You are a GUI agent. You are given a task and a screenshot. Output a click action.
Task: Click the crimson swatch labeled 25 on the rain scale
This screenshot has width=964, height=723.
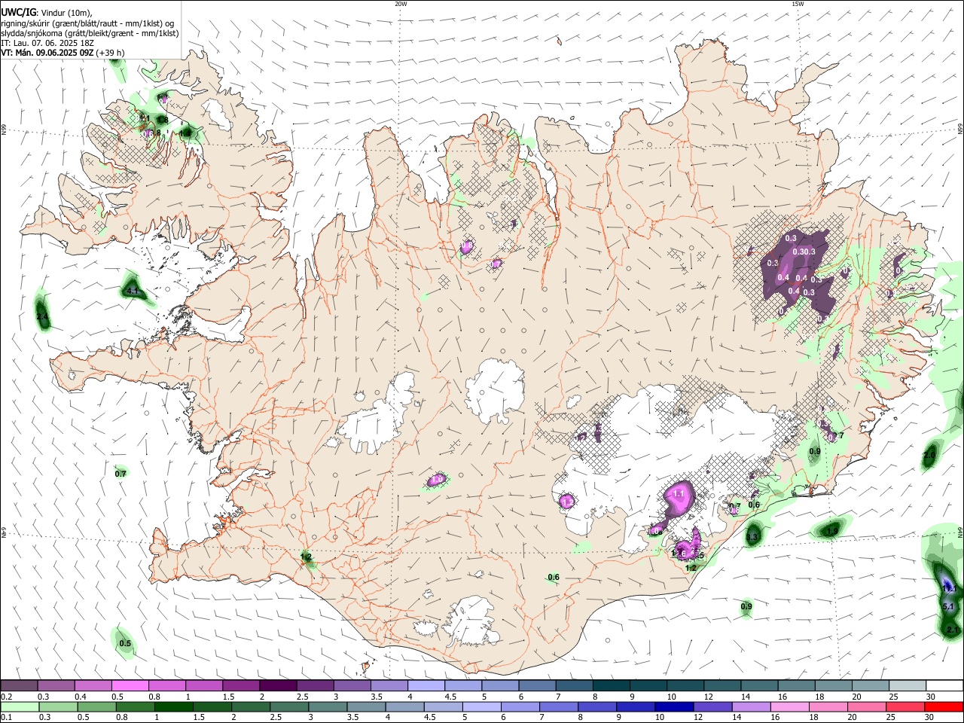pyautogui.click(x=905, y=707)
